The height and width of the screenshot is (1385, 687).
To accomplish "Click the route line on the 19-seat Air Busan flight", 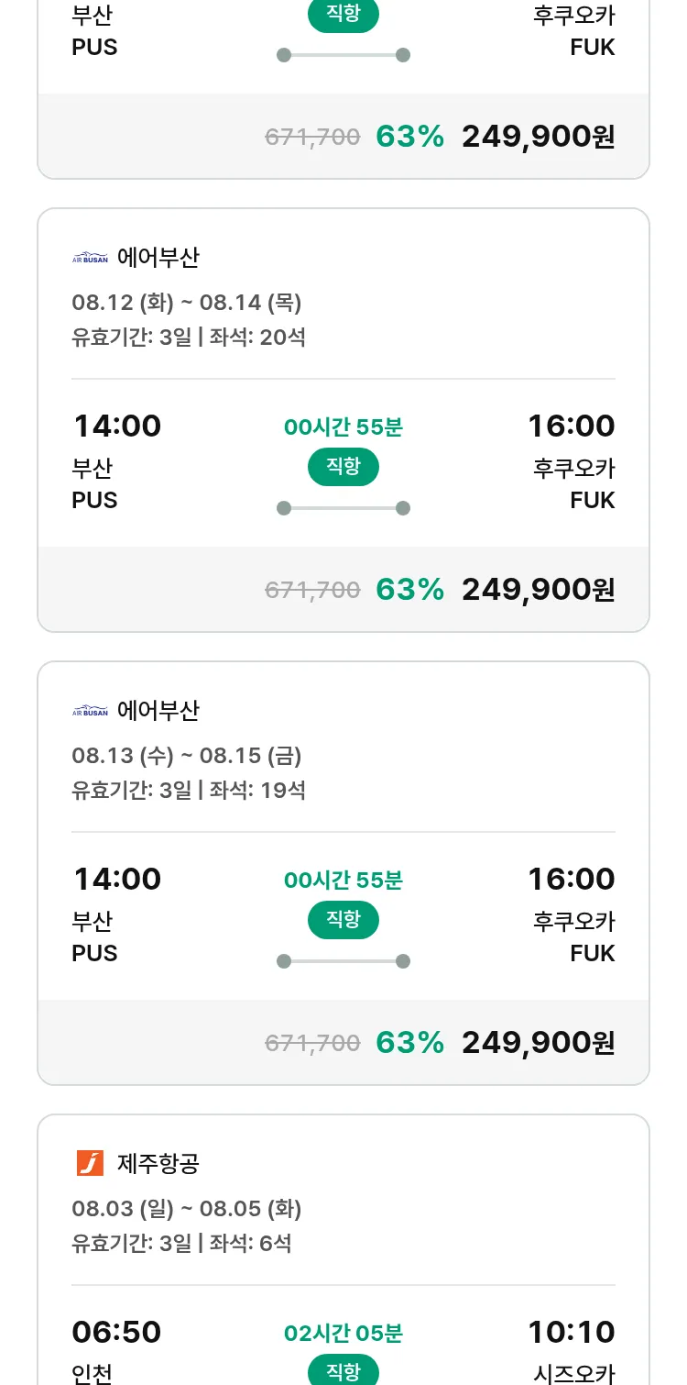I will coord(343,961).
